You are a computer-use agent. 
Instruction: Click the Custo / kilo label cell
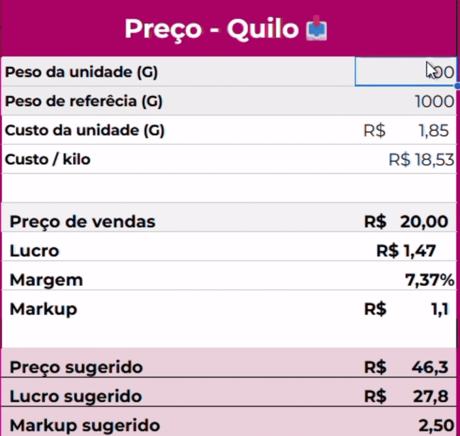[x=48, y=159]
